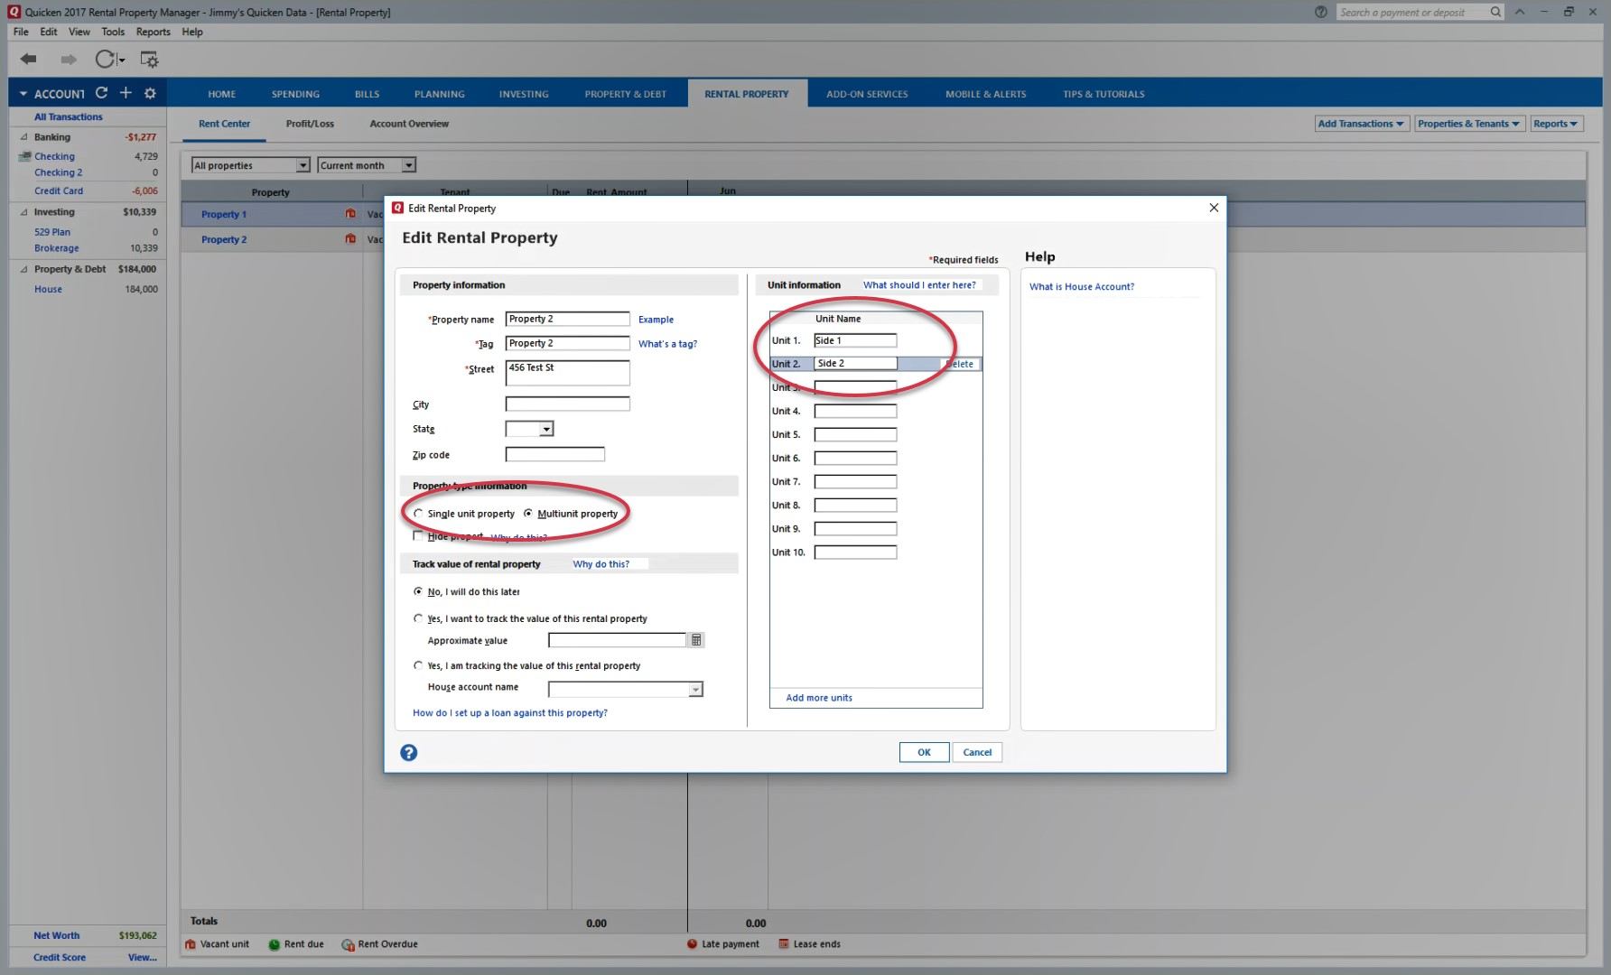
Task: Click the back arrow navigation icon
Action: click(29, 60)
